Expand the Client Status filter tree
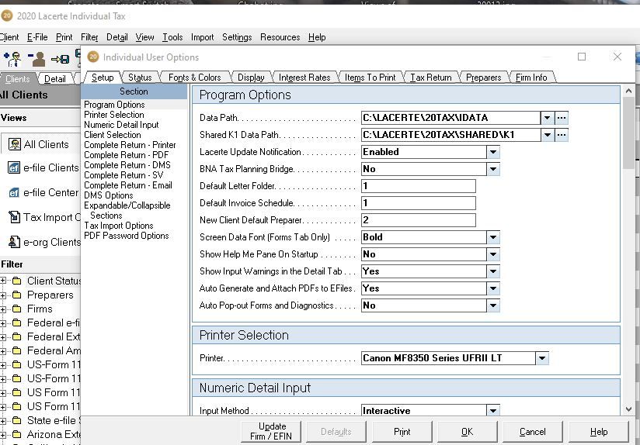 (3, 281)
